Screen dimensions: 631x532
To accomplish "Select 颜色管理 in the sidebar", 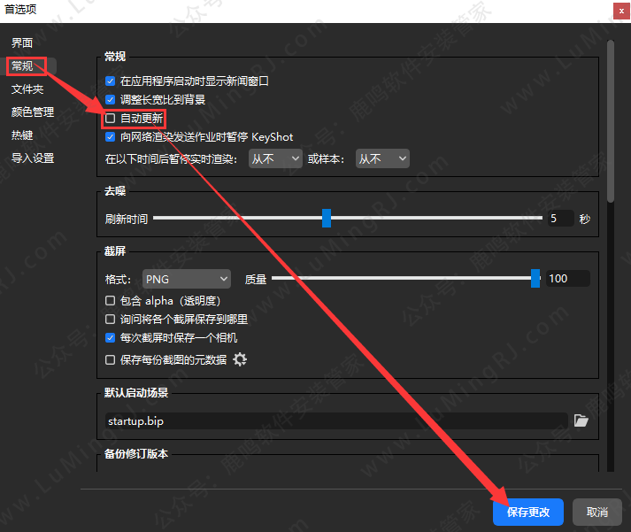I will point(33,112).
